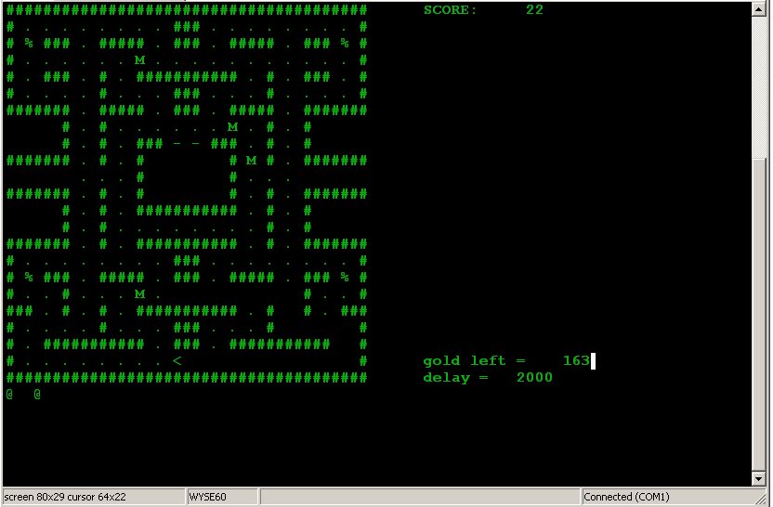Image resolution: width=773 pixels, height=507 pixels.
Task: Click the 'screen 80x29 cursor 64x22' status panel
Action: [x=93, y=497]
